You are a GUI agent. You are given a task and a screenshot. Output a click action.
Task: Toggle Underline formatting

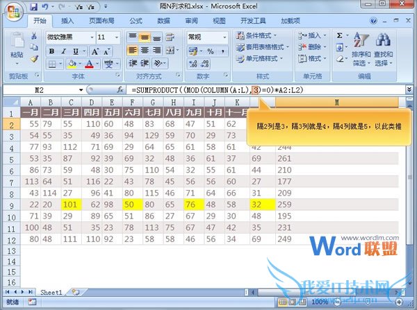(x=76, y=51)
